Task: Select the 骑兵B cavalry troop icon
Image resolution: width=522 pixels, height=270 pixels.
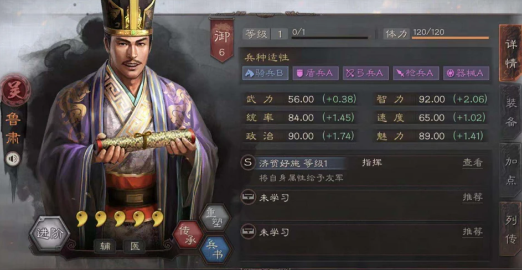Action: [x=265, y=73]
